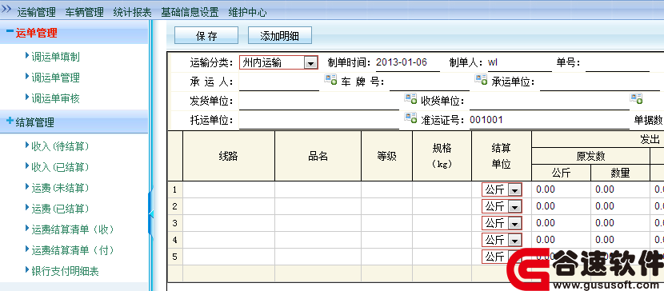Click the 结算单位 column header
The image size is (664, 291).
[502, 156]
